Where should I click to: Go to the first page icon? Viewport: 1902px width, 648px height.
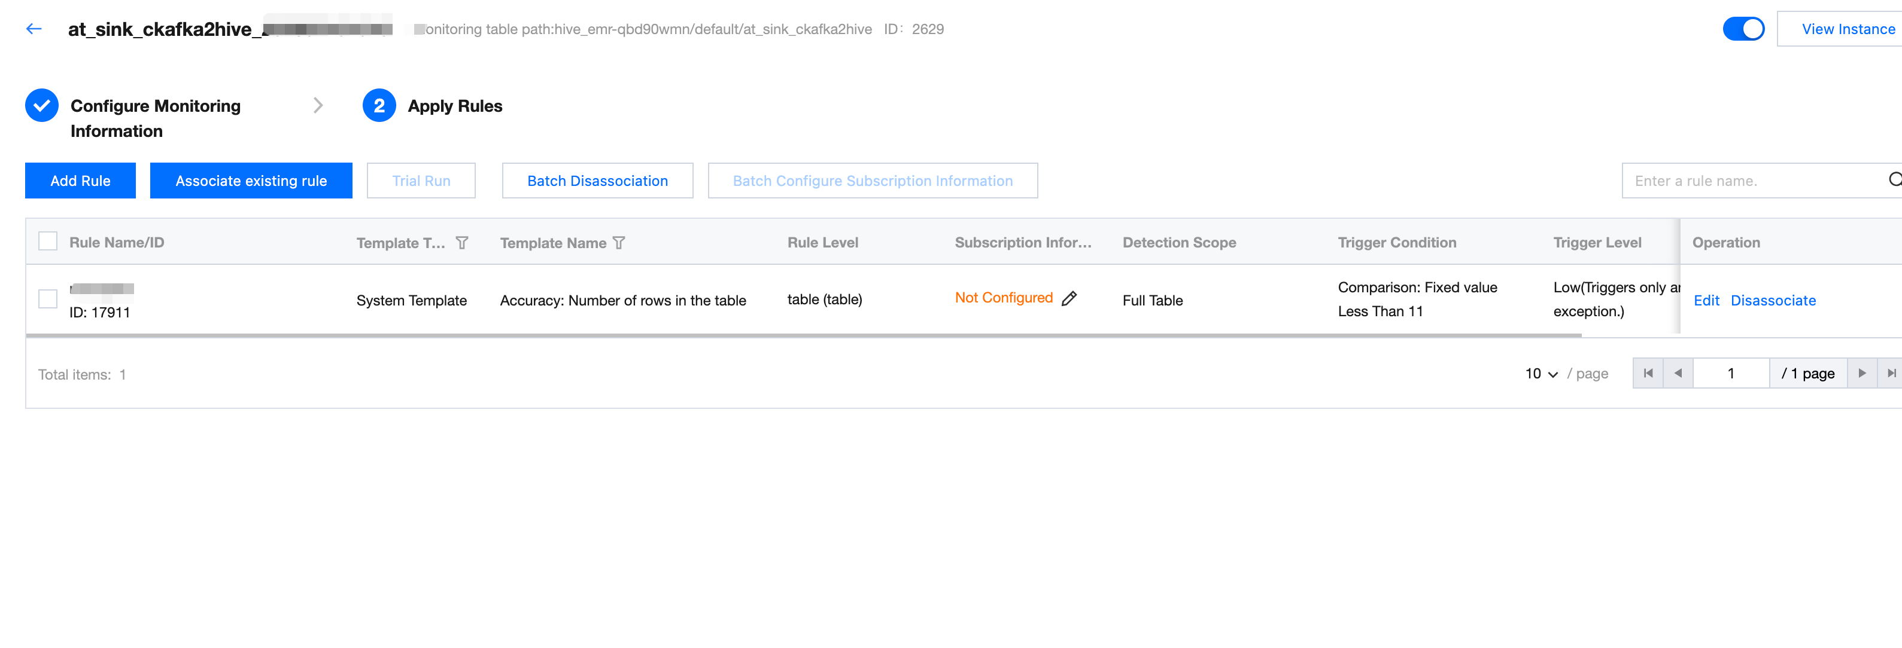(x=1647, y=373)
